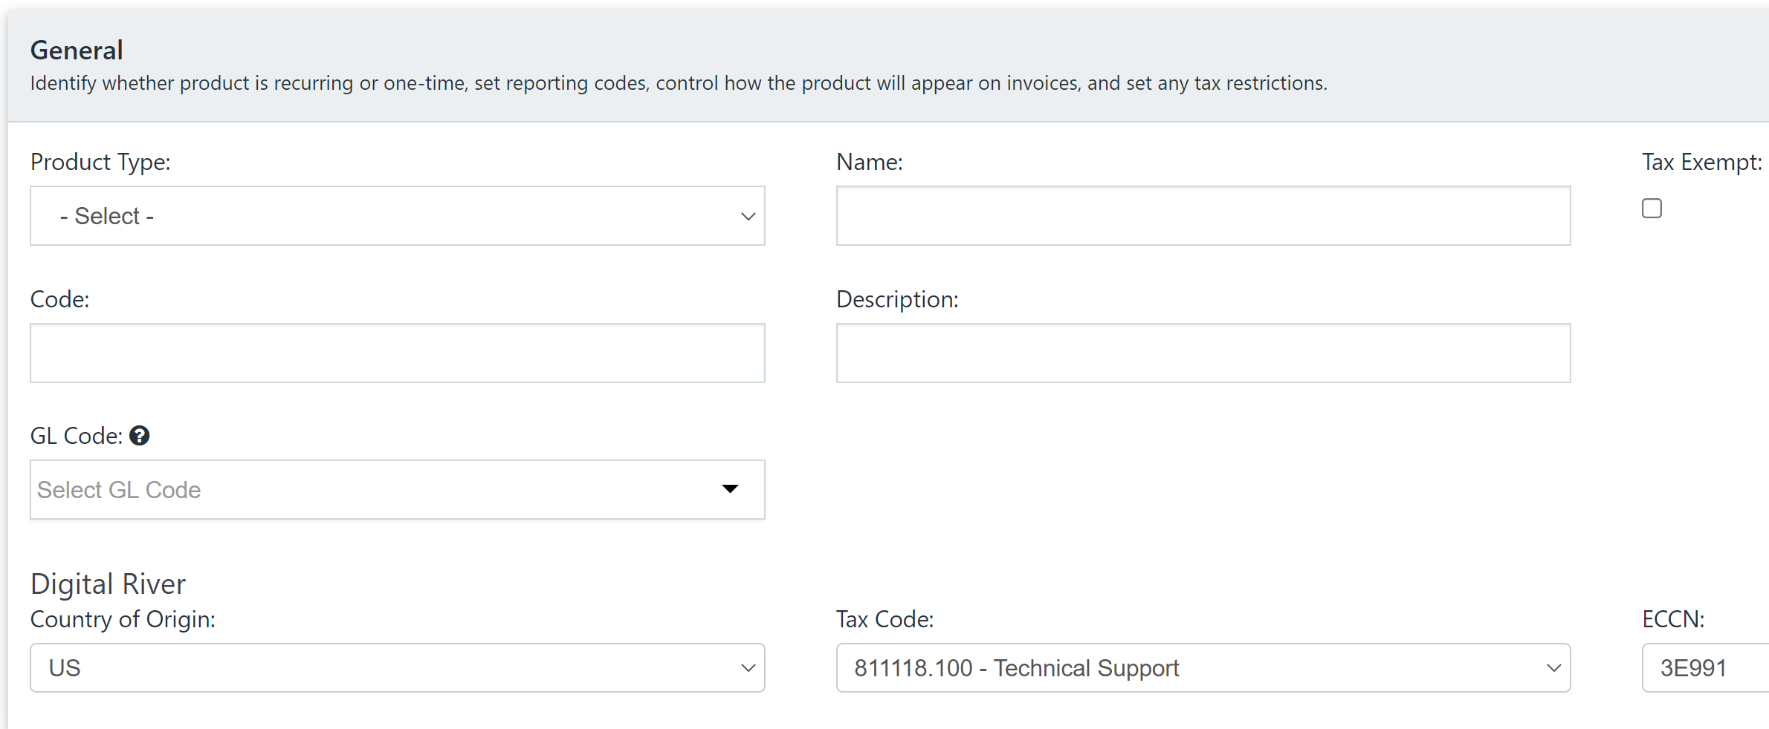This screenshot has height=729, width=1769.
Task: Open the Country of Origin dropdown
Action: tap(398, 668)
